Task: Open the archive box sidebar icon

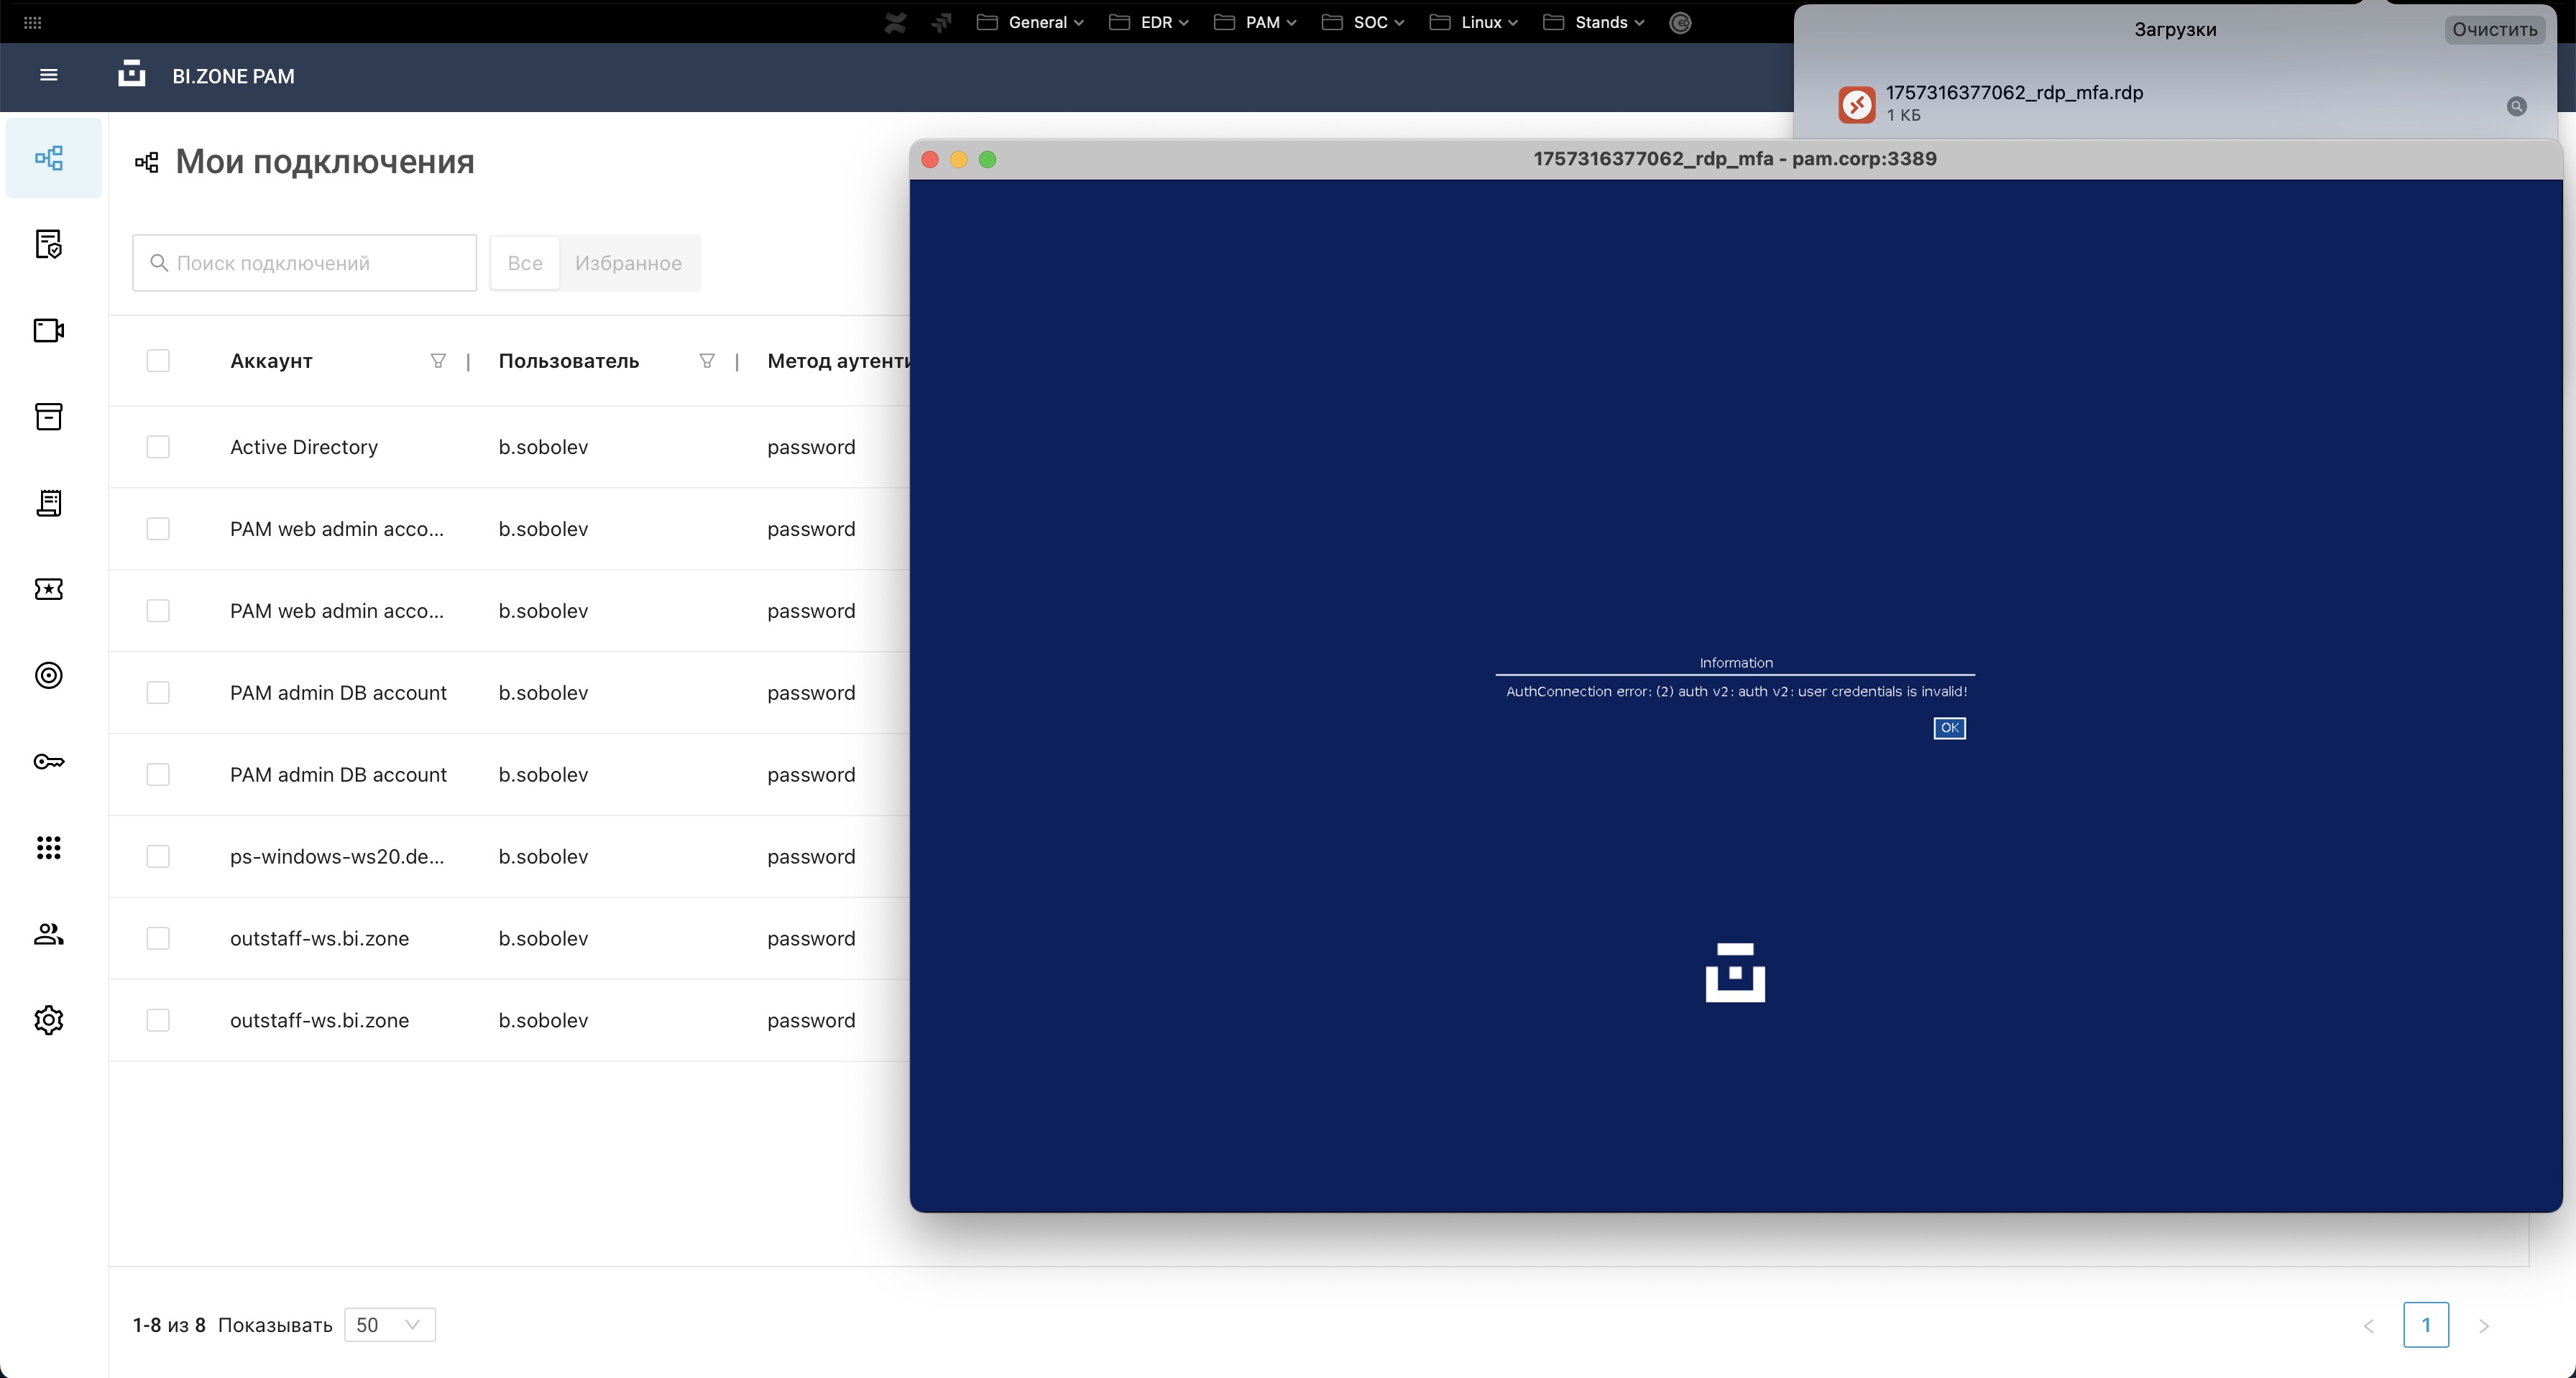Action: coord(49,417)
